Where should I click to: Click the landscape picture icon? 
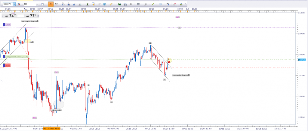tap(119, 4)
